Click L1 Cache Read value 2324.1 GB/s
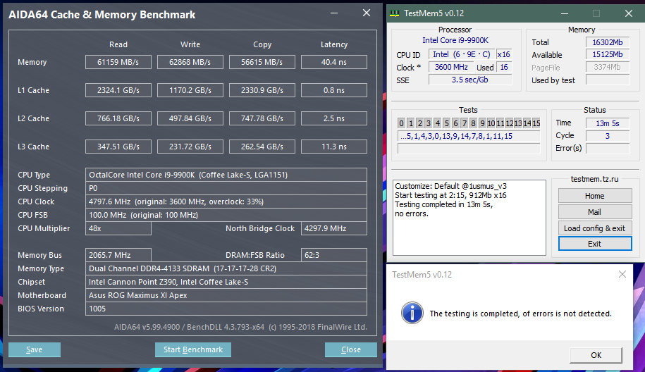 click(118, 90)
